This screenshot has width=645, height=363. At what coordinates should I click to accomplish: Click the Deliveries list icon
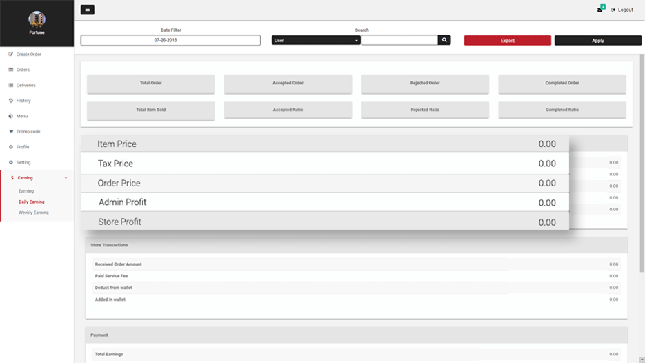tap(11, 85)
